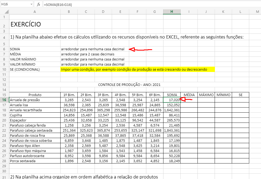Screen dimensions: 261x179
Task: Select column B header
Action: tap(69, 12)
